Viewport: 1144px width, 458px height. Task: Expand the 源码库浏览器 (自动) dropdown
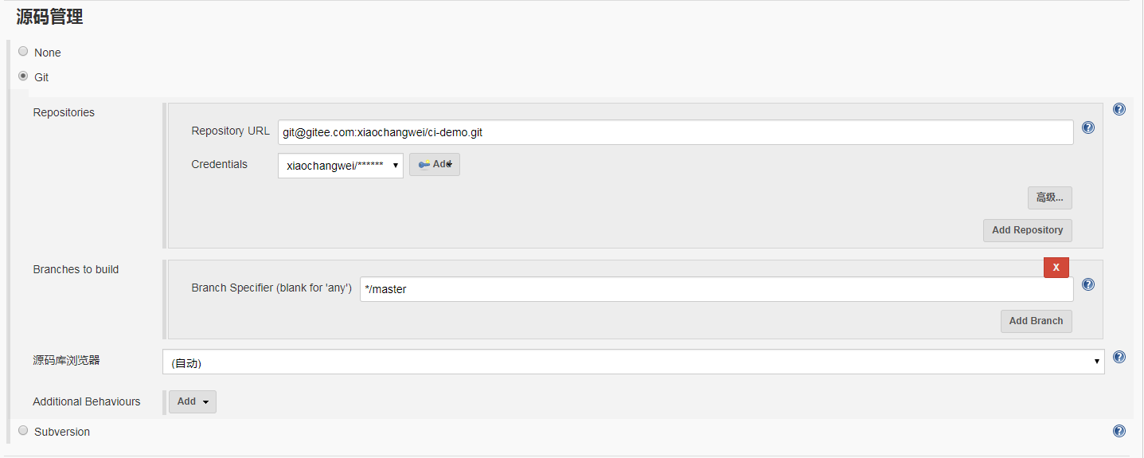634,362
